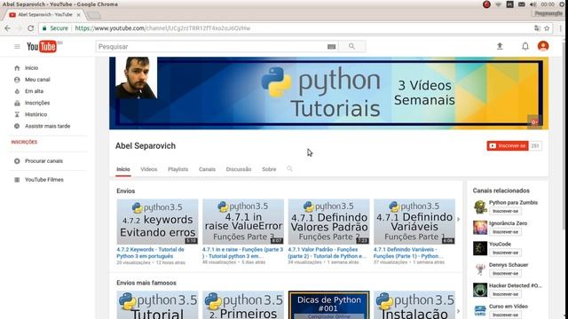Switch to the Sobre tab

[x=269, y=169]
